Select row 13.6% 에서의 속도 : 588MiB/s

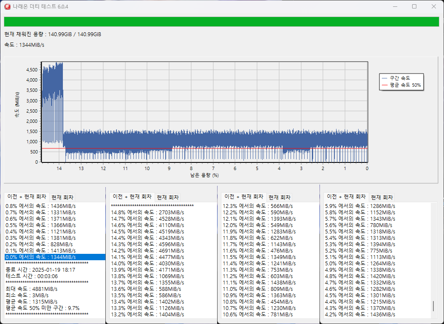[146, 289]
